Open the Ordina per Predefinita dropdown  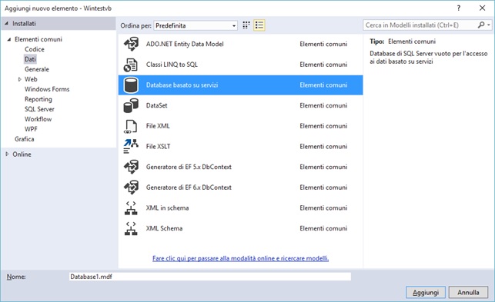click(x=196, y=25)
